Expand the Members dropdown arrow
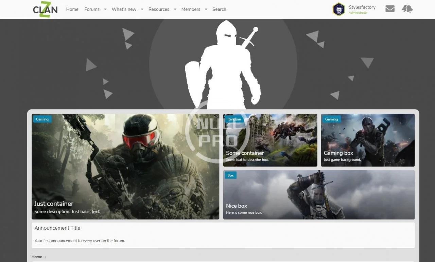The width and height of the screenshot is (435, 262). pos(206,9)
